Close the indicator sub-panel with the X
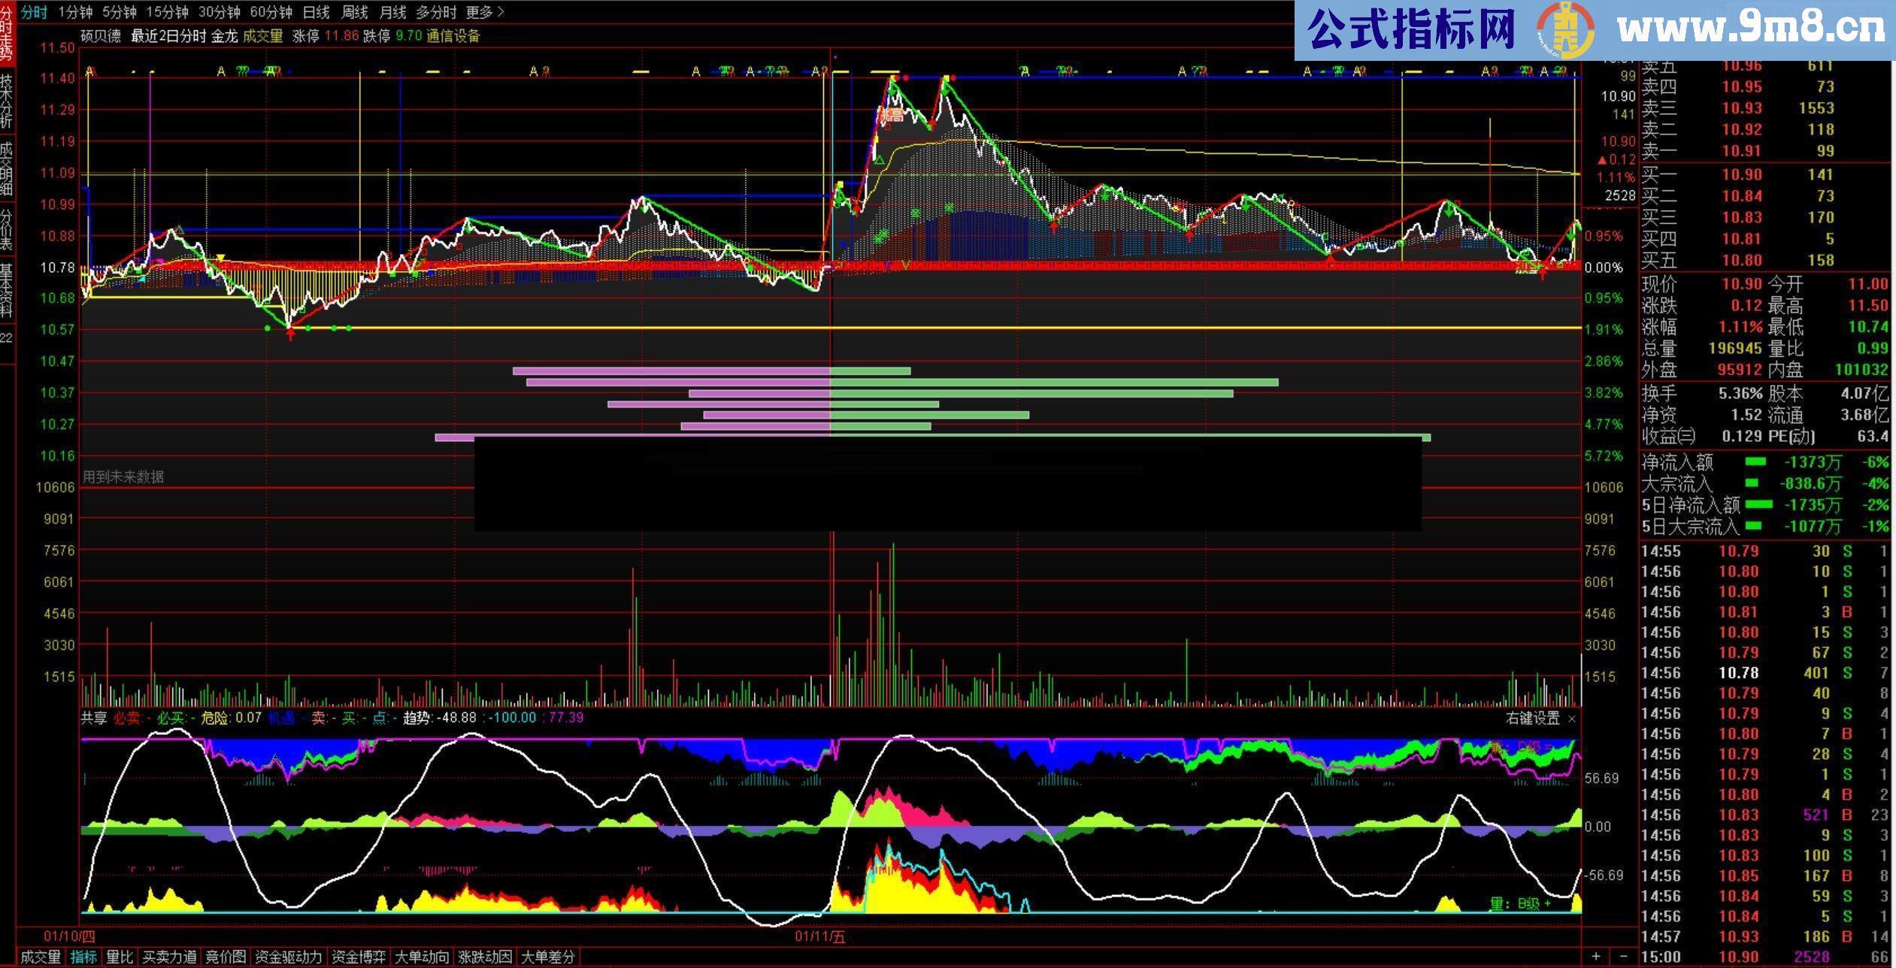The height and width of the screenshot is (968, 1896). [1572, 719]
